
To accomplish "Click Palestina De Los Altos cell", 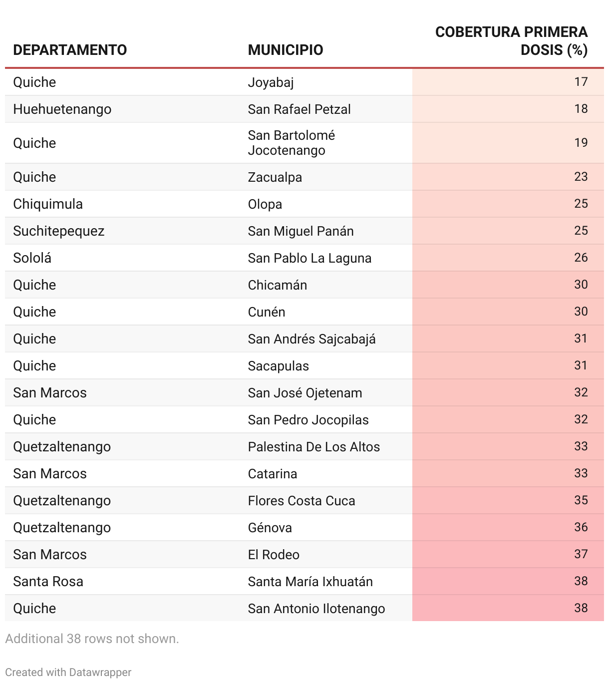I will coord(314,447).
